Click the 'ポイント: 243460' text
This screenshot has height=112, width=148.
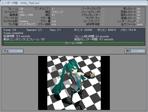tap(83, 30)
